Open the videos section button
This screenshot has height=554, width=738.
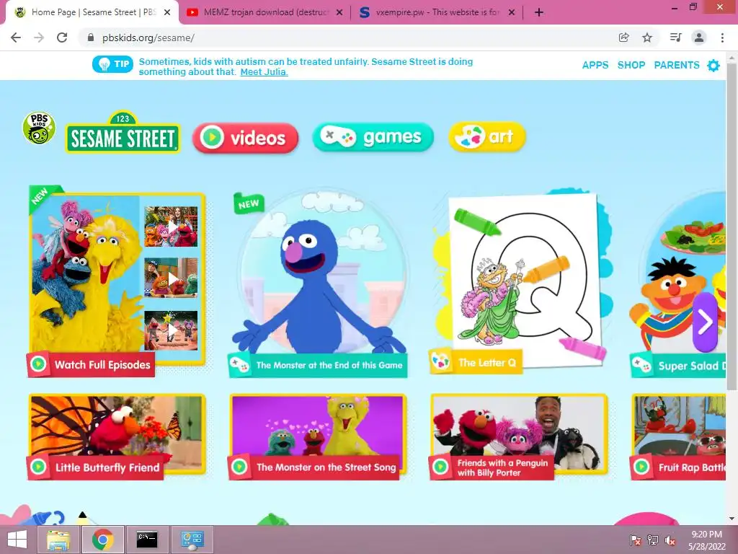click(245, 138)
